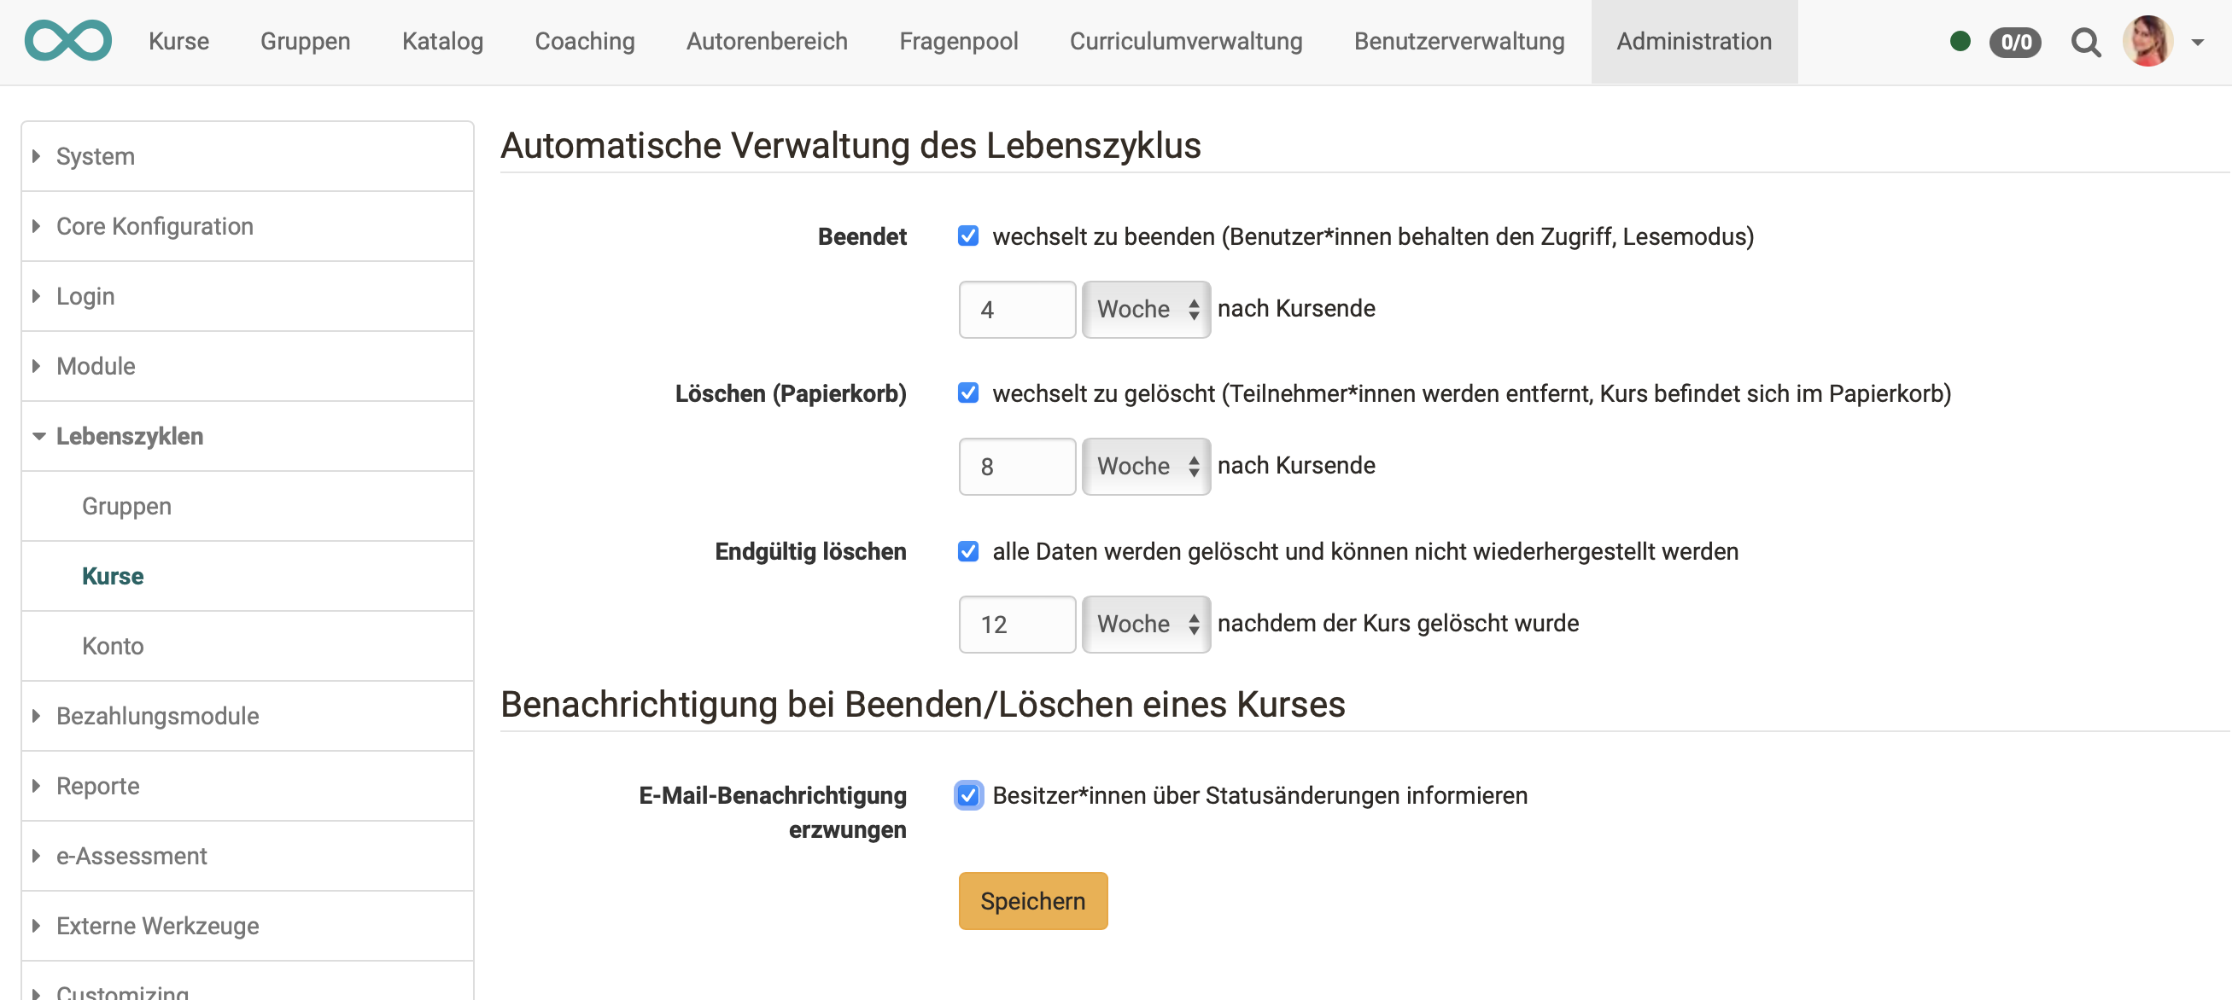Image resolution: width=2232 pixels, height=1000 pixels.
Task: Uncheck Besitzer*innen über Statusänderungen informieren
Action: [x=967, y=794]
